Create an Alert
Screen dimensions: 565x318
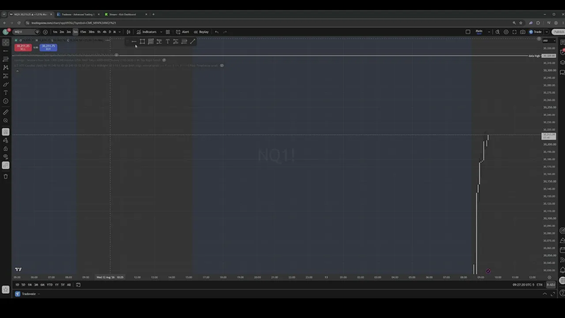(x=182, y=32)
